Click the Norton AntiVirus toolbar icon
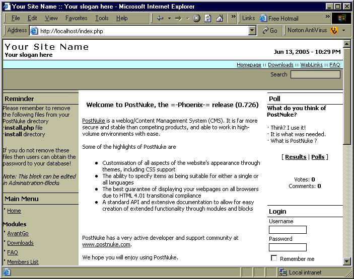Viewport: 354px width, 279px height. [x=334, y=30]
